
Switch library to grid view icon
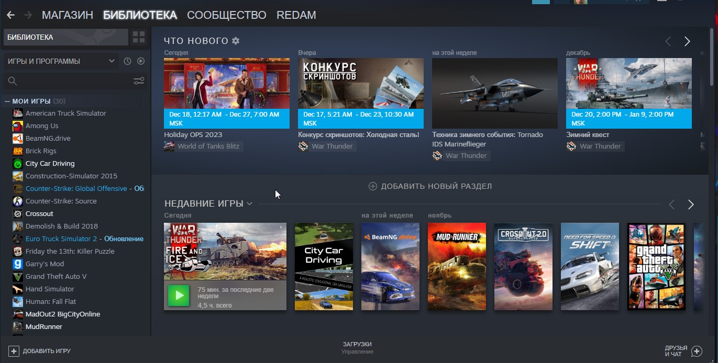(x=139, y=37)
